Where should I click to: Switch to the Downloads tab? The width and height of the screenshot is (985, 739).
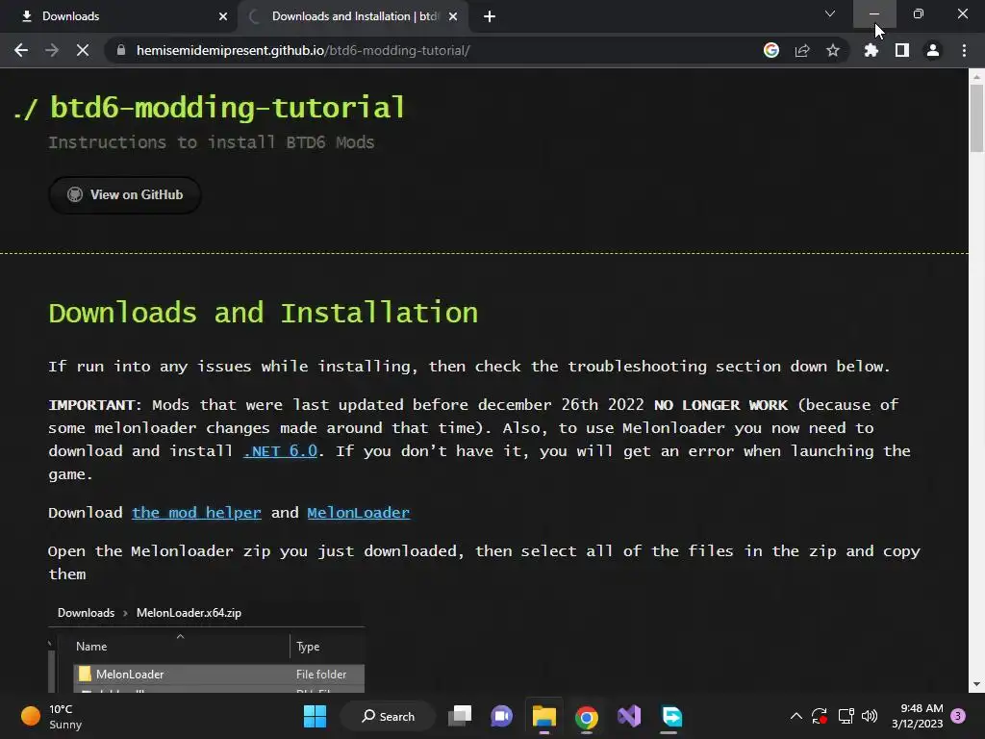pyautogui.click(x=118, y=16)
